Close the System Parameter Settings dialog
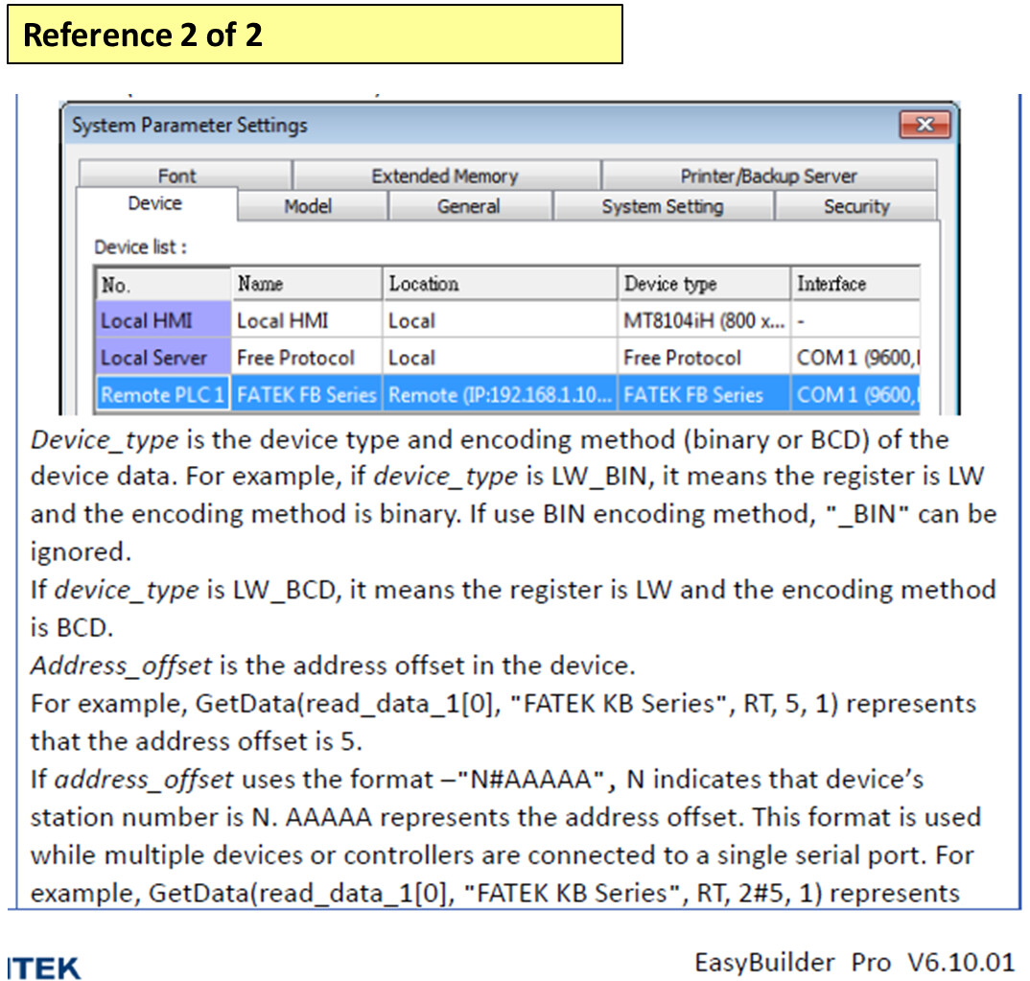Viewport: 1030px width, 981px height. 925,125
